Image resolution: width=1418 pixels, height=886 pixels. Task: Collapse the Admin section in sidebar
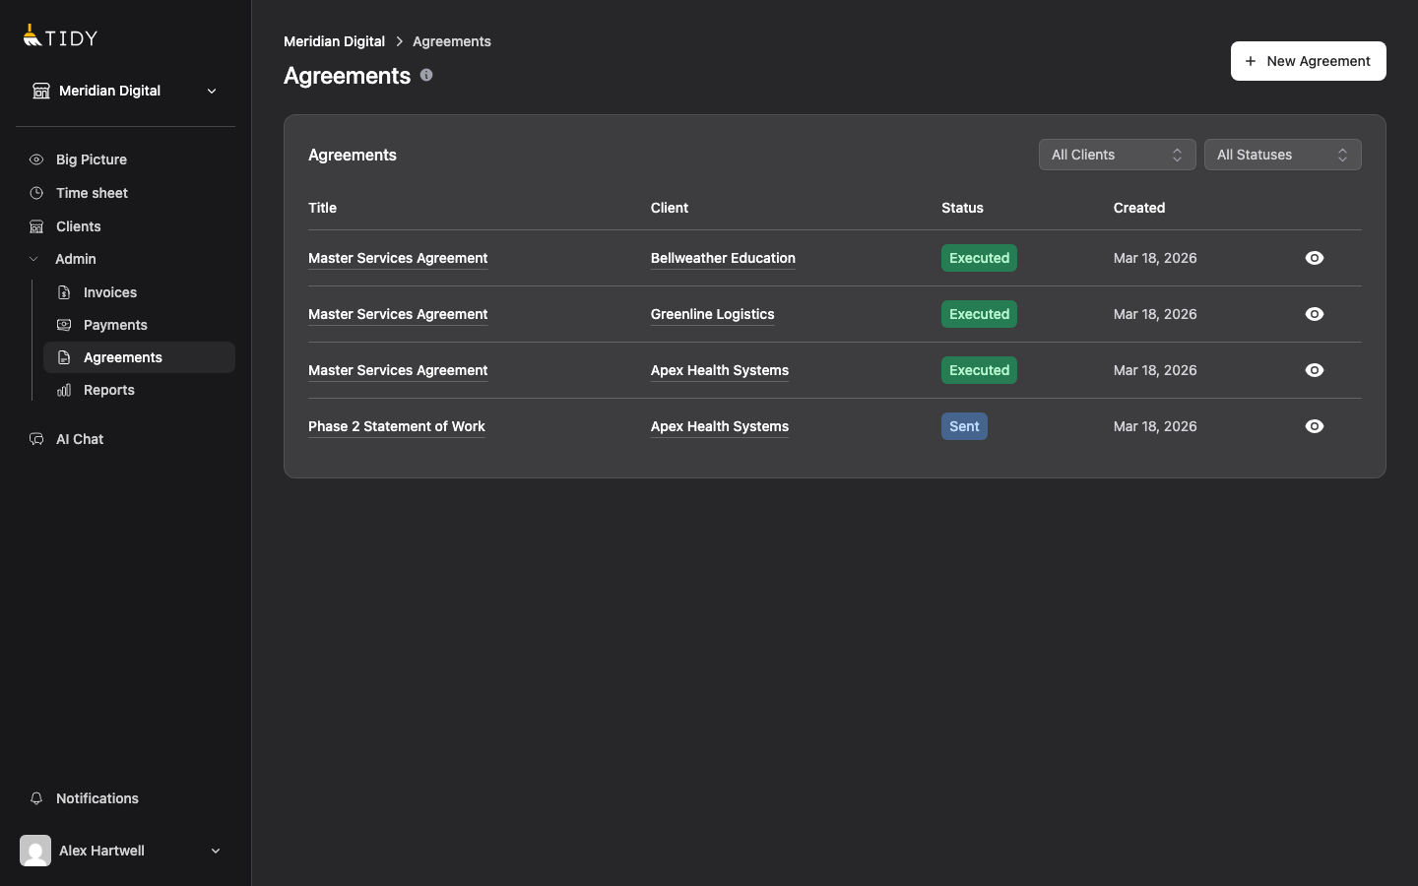(x=34, y=259)
